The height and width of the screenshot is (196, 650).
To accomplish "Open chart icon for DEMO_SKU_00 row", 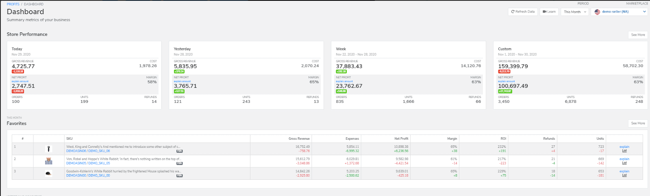I will 624,175.
